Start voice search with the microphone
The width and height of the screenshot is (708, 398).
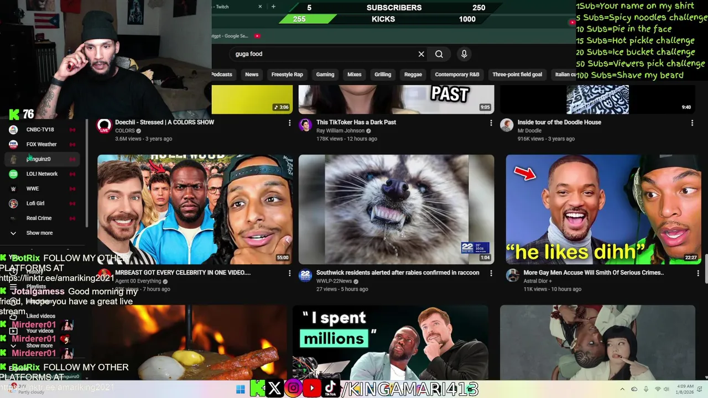(x=464, y=54)
